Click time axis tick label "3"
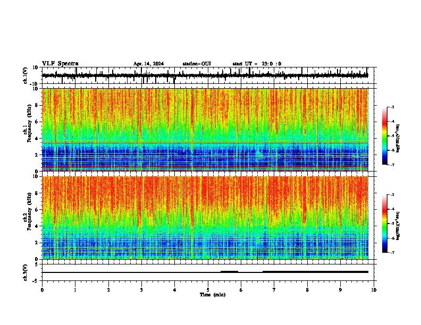 tap(141, 290)
